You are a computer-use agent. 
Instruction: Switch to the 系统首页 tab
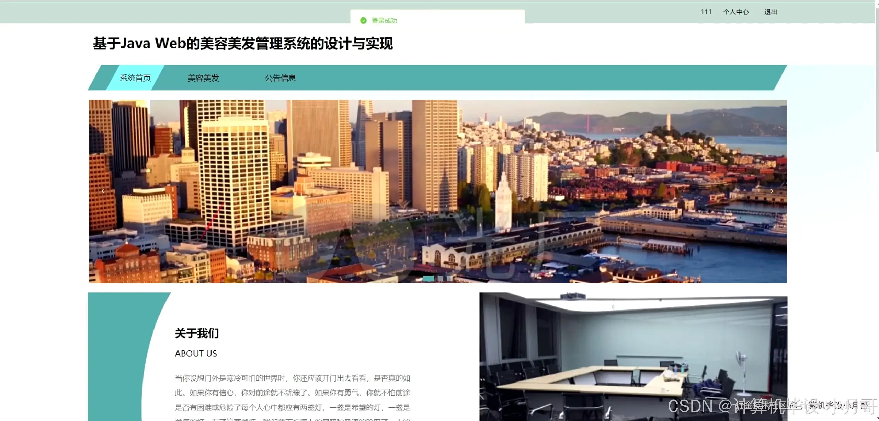[135, 78]
